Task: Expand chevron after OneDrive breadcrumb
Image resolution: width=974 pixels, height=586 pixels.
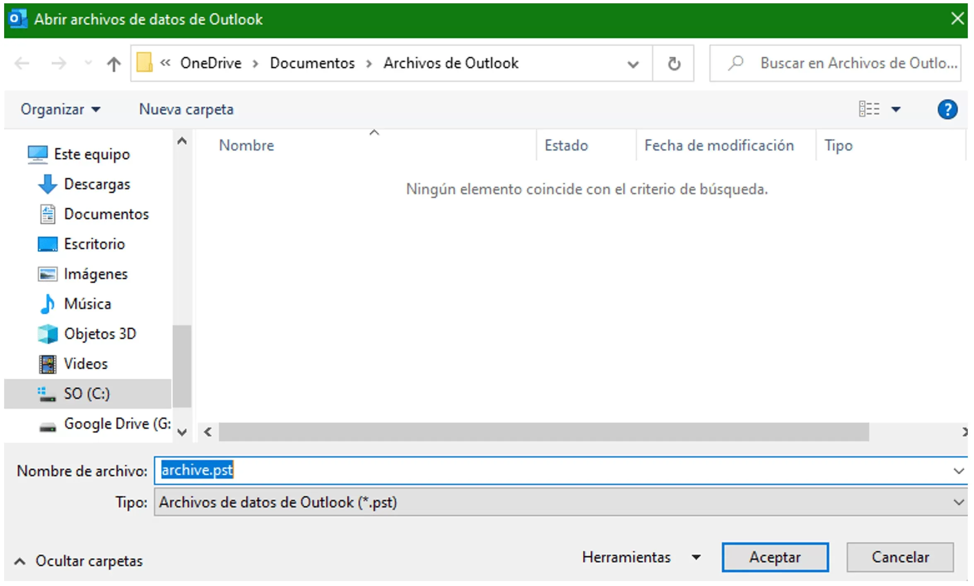Action: 256,64
